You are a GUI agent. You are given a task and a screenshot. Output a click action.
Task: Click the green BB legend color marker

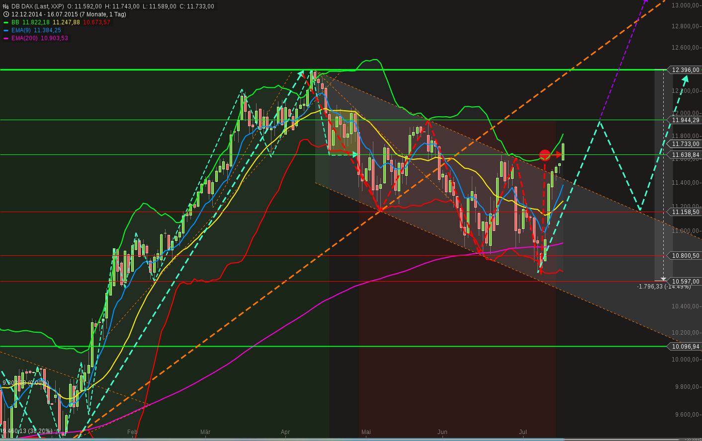pyautogui.click(x=6, y=22)
